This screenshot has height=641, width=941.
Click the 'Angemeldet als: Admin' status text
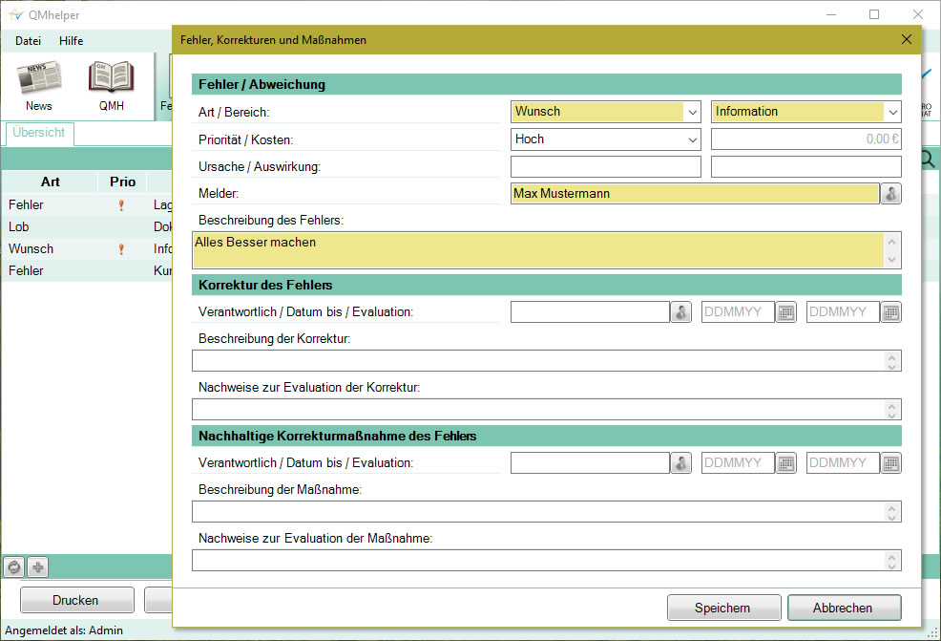tap(64, 630)
